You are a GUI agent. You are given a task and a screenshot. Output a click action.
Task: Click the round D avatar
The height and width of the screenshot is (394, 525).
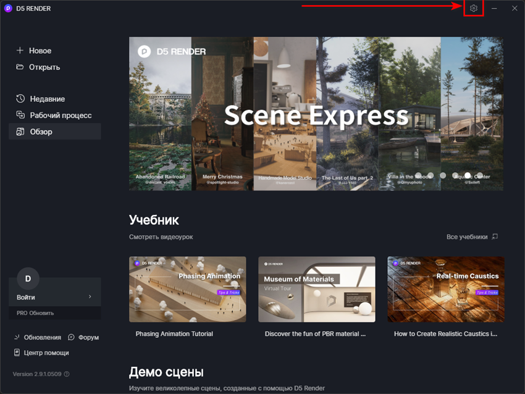pyautogui.click(x=28, y=279)
